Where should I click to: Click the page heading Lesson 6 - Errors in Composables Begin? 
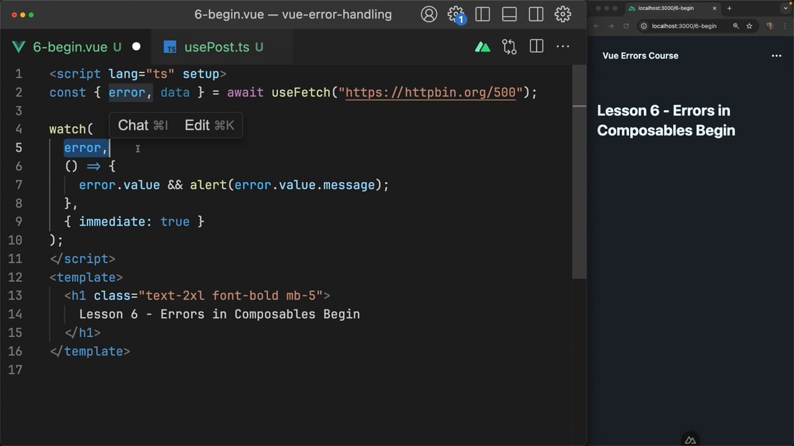point(666,120)
